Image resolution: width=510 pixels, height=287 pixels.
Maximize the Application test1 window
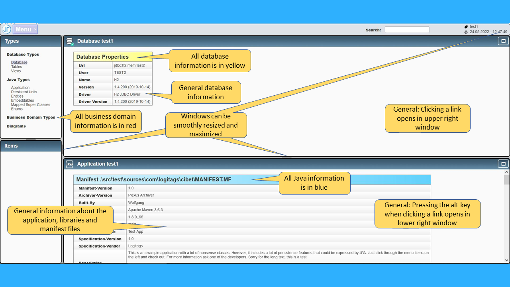point(503,164)
